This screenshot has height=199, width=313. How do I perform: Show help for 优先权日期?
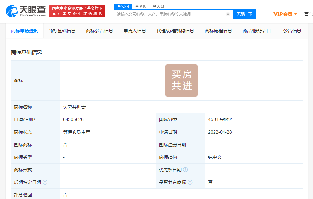[x=185, y=170]
